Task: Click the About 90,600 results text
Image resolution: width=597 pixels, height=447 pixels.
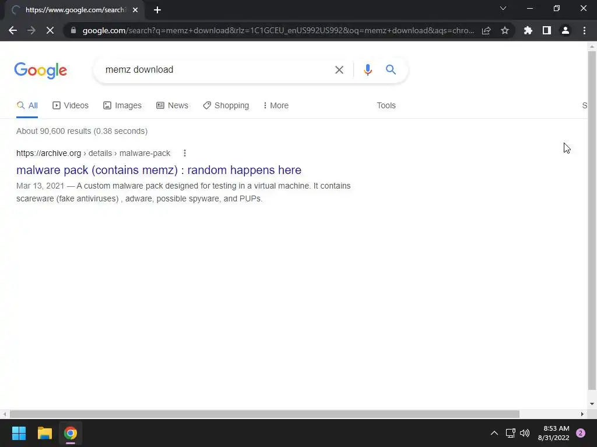Action: coord(82,131)
